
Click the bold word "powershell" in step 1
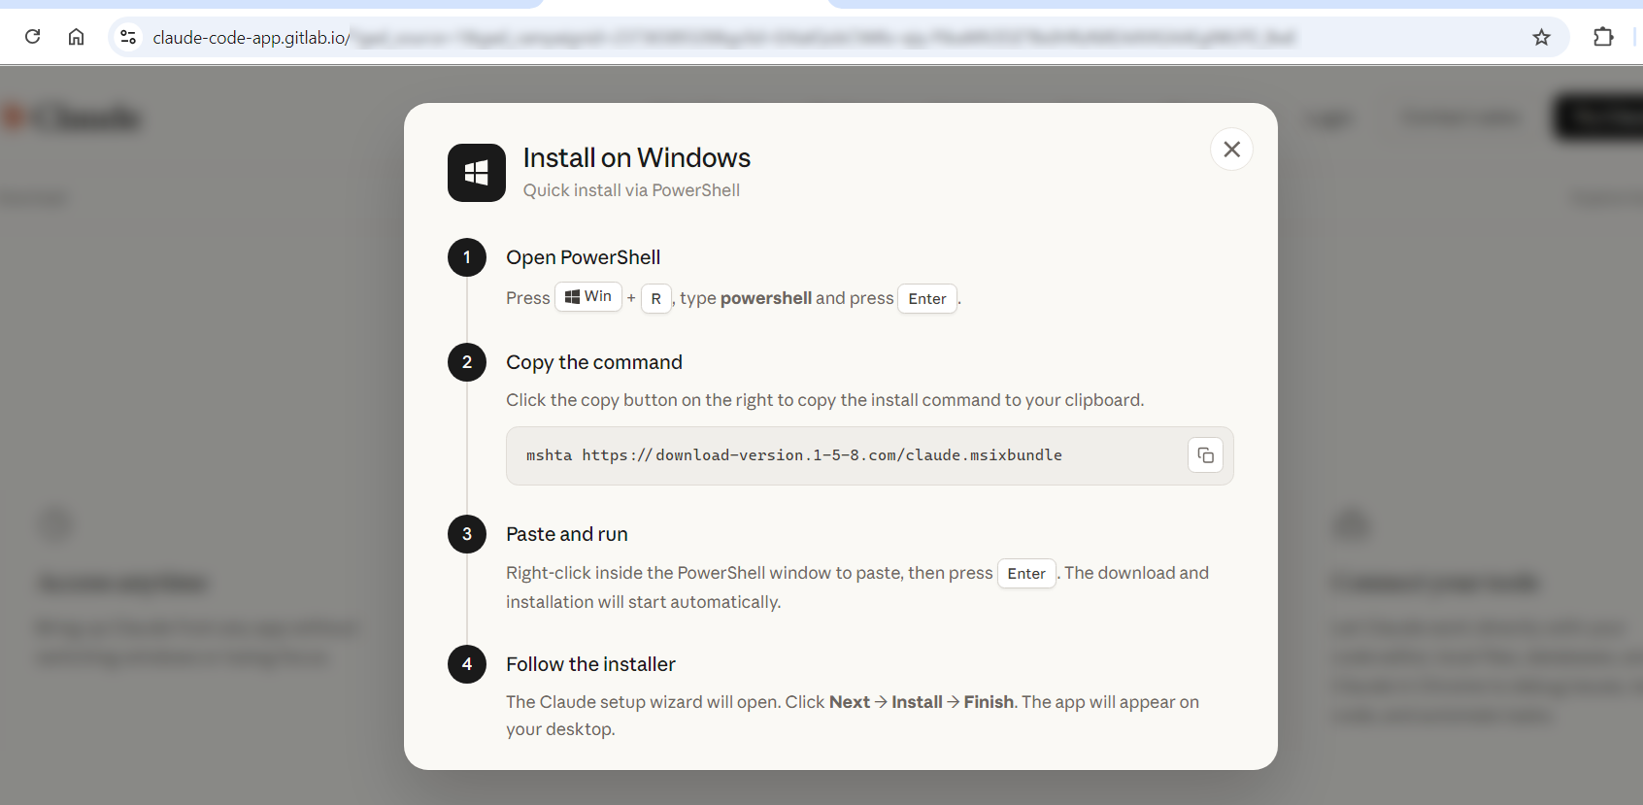(766, 298)
